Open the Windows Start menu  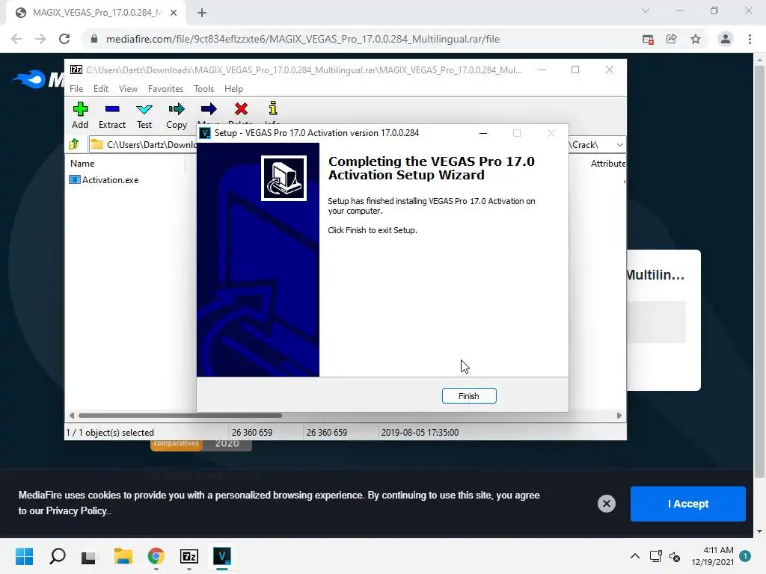[24, 556]
